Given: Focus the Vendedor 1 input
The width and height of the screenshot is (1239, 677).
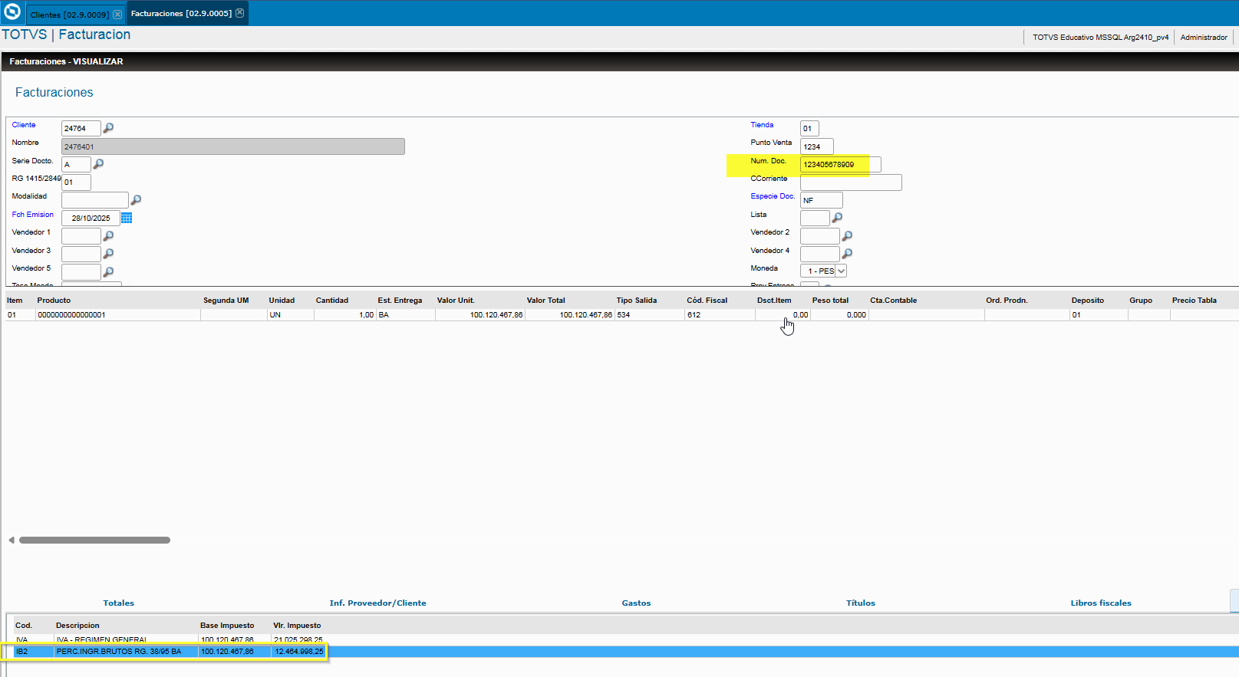Looking at the screenshot, I should (x=81, y=236).
